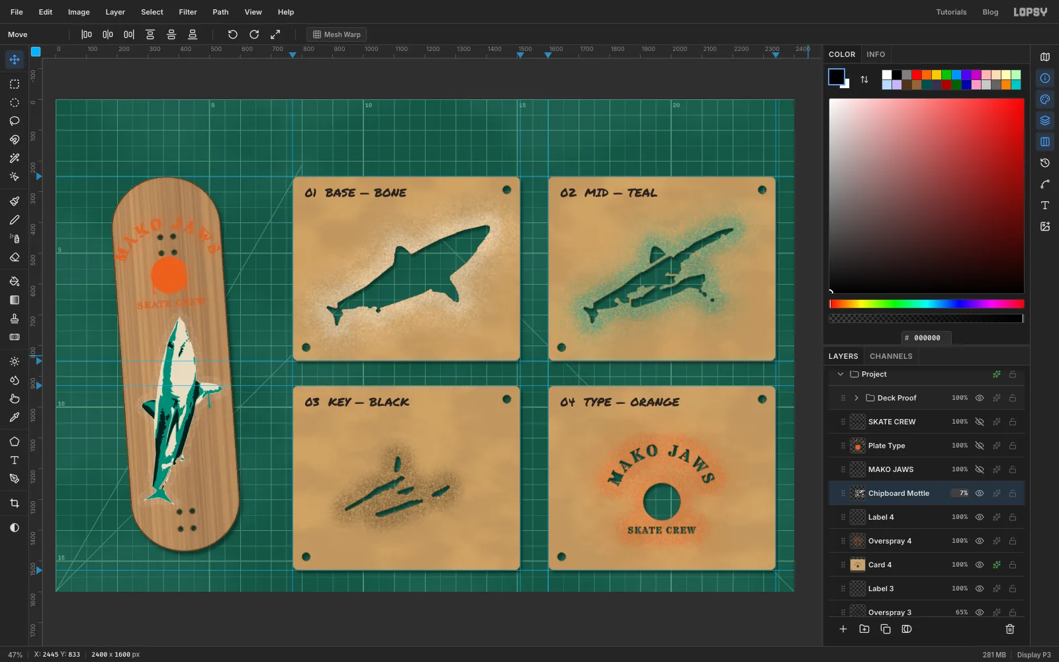Swap foreground and background colors

click(x=864, y=79)
